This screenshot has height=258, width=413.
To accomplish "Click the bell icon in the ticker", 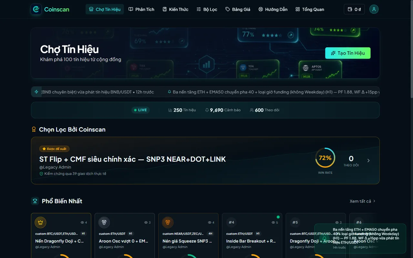I will click(169, 92).
